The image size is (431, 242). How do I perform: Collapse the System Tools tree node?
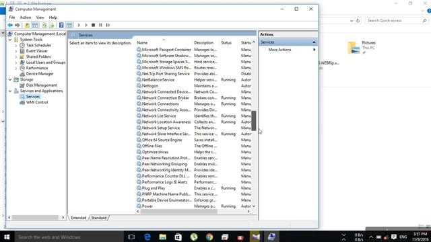(x=10, y=40)
